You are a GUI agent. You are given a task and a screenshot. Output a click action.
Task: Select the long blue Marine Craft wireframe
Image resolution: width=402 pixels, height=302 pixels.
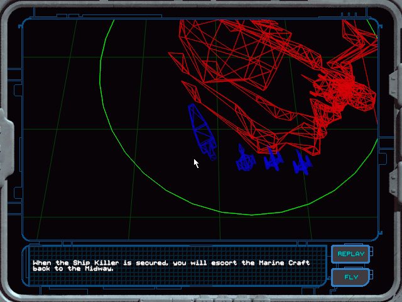pyautogui.click(x=202, y=132)
